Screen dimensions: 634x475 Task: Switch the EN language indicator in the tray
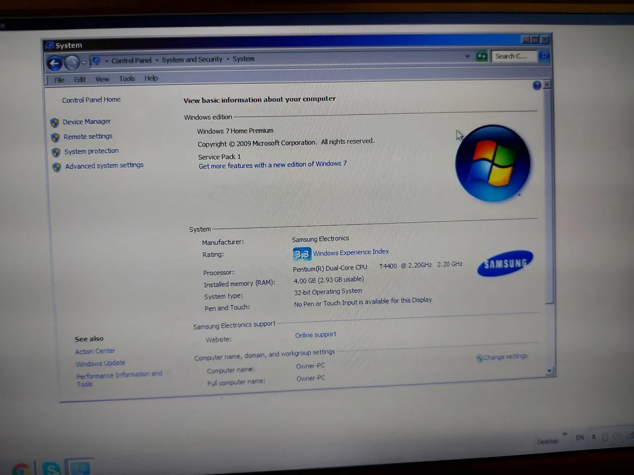[580, 438]
